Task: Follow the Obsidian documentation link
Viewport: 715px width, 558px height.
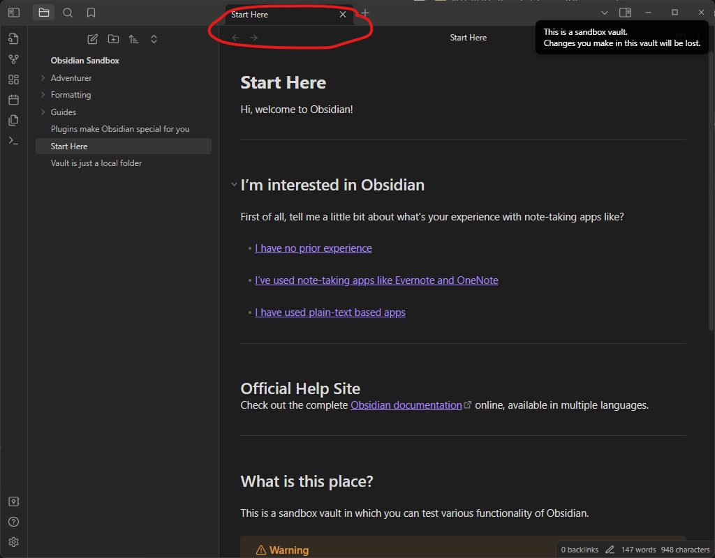Action: tap(406, 405)
